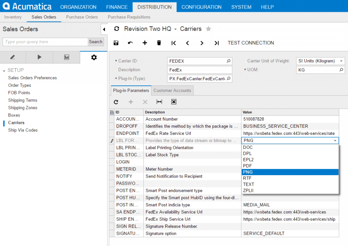The image size is (348, 246).
Task: Go to last carrier record
Action: (x=216, y=43)
